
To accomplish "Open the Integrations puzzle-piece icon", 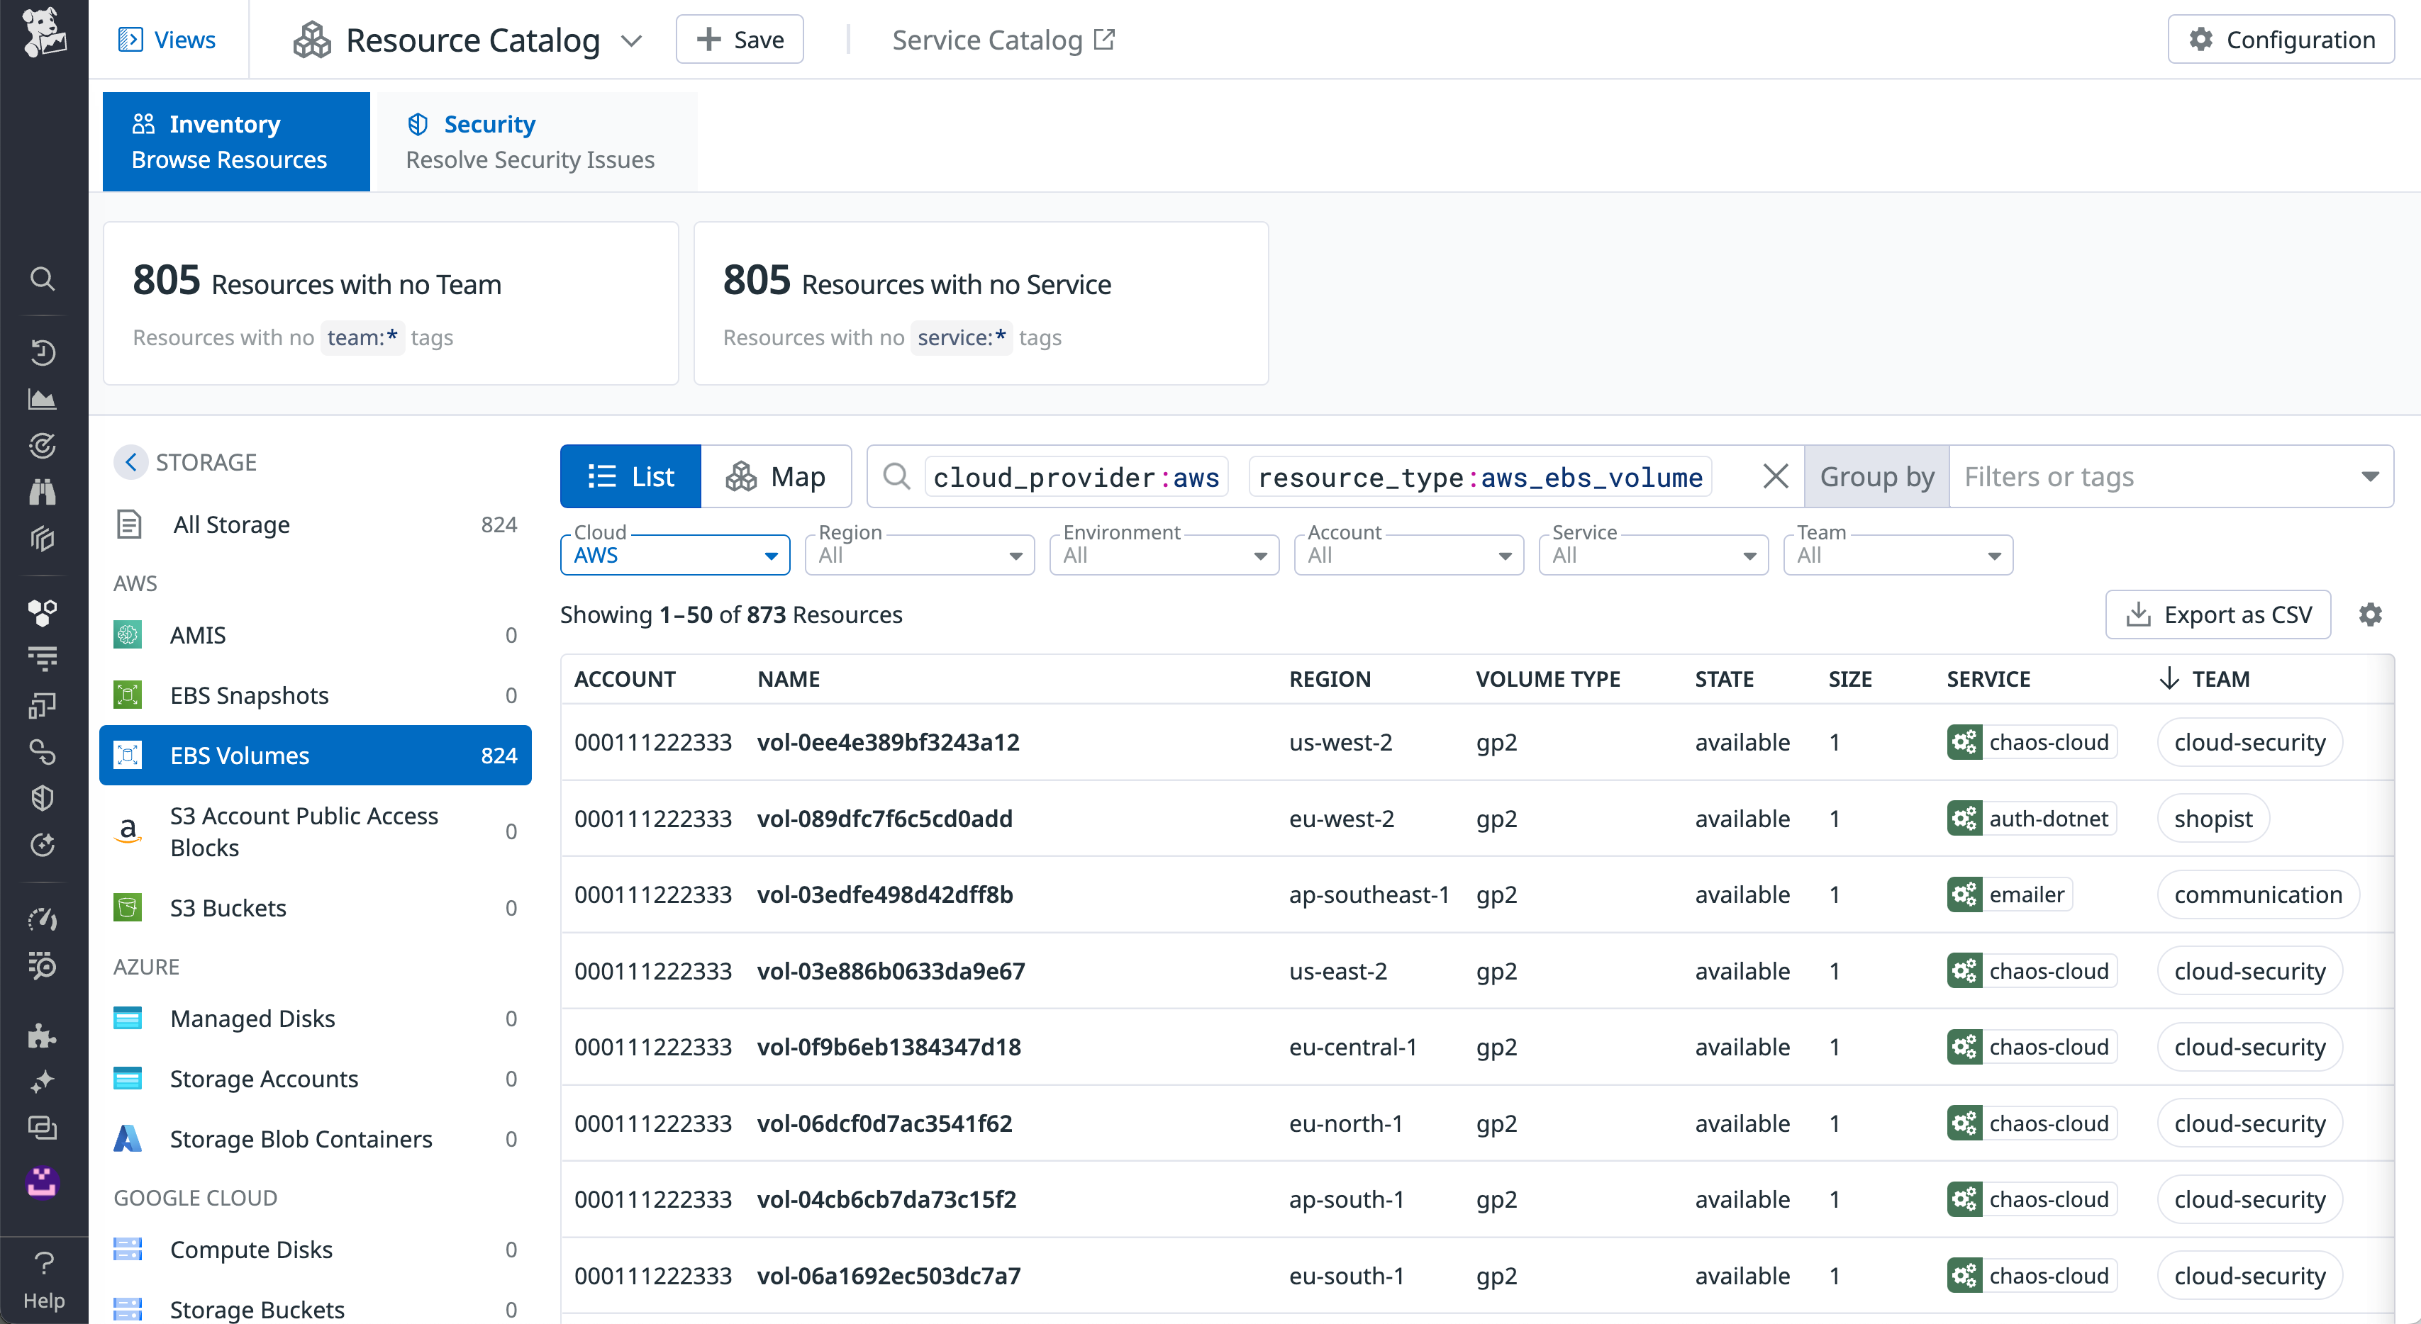I will pyautogui.click(x=43, y=1035).
